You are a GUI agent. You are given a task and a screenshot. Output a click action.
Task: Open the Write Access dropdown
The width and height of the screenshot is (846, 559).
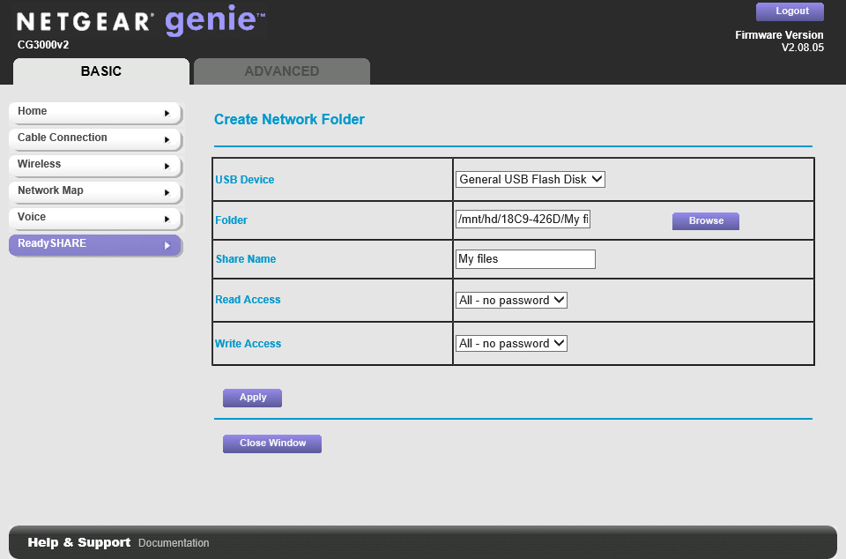511,343
